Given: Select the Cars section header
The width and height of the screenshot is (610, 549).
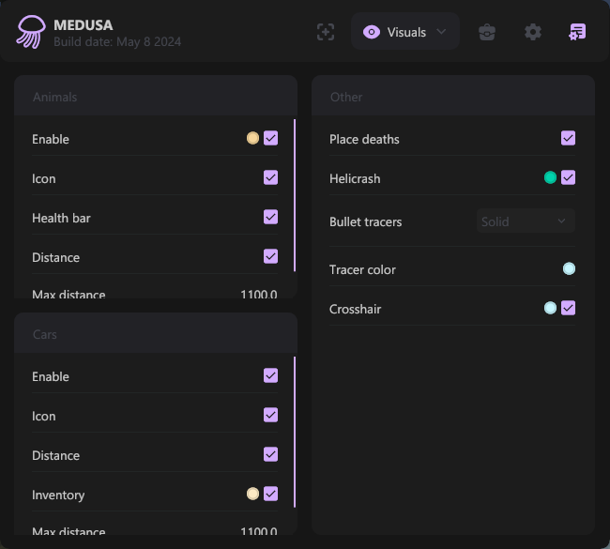Looking at the screenshot, I should coord(45,334).
